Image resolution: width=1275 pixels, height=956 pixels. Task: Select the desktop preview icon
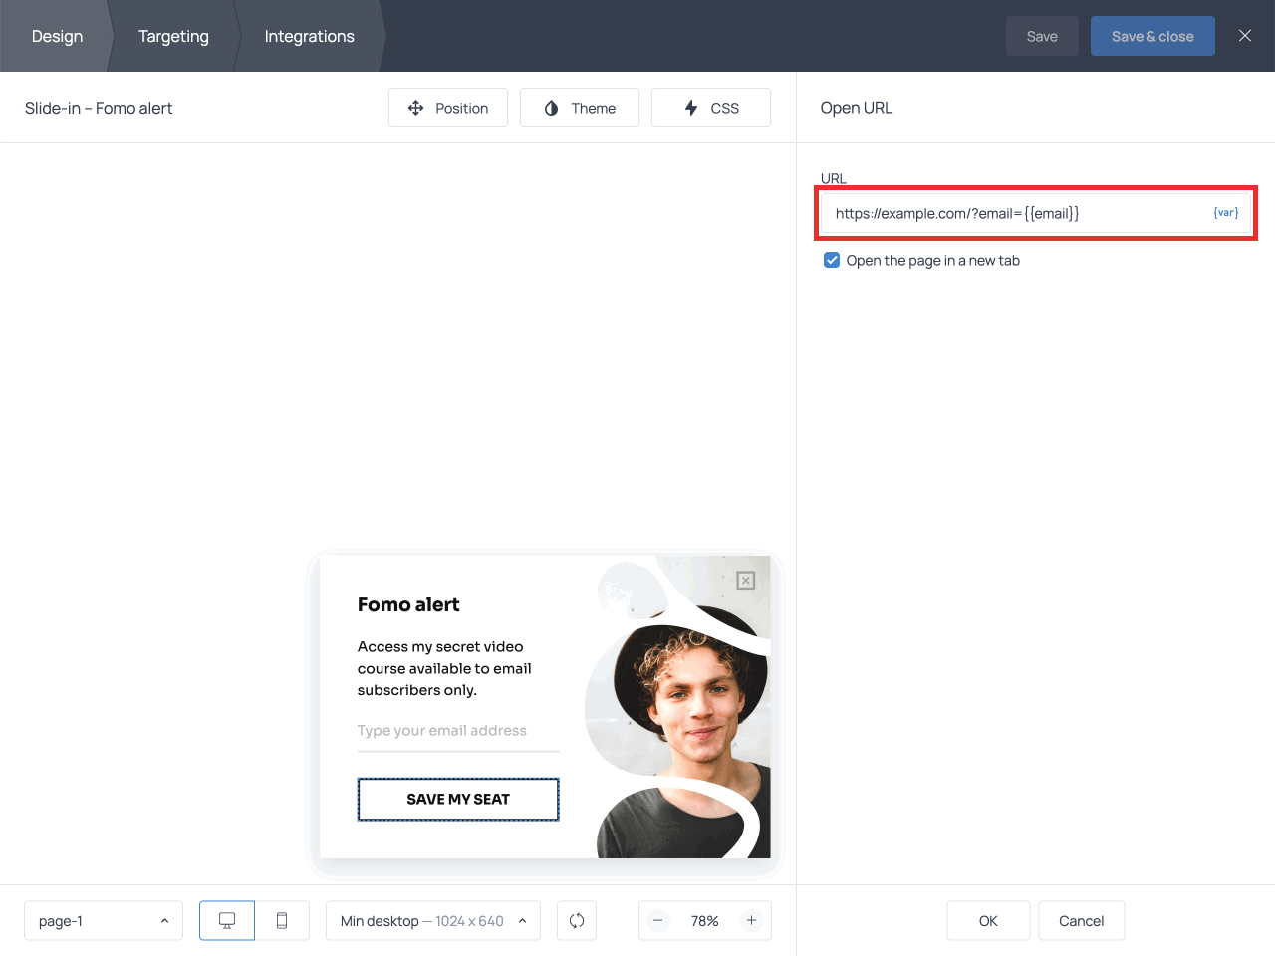pos(227,921)
